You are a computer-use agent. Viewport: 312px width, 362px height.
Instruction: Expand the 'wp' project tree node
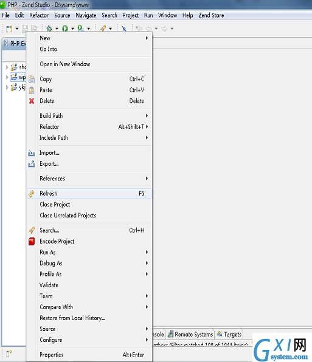click(x=7, y=77)
